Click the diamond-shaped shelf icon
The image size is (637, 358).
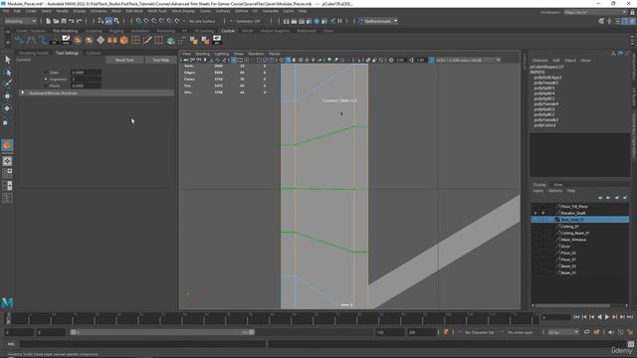pos(101,40)
